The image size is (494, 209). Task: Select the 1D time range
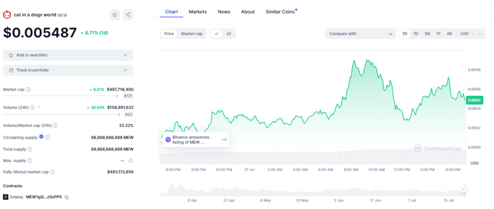[405, 34]
